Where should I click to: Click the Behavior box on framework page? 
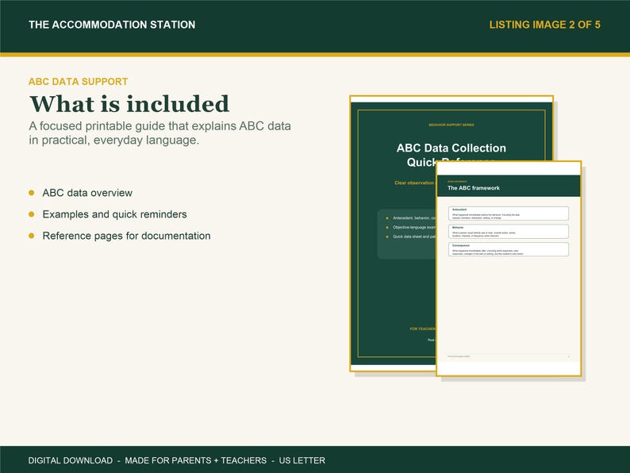tap(509, 232)
